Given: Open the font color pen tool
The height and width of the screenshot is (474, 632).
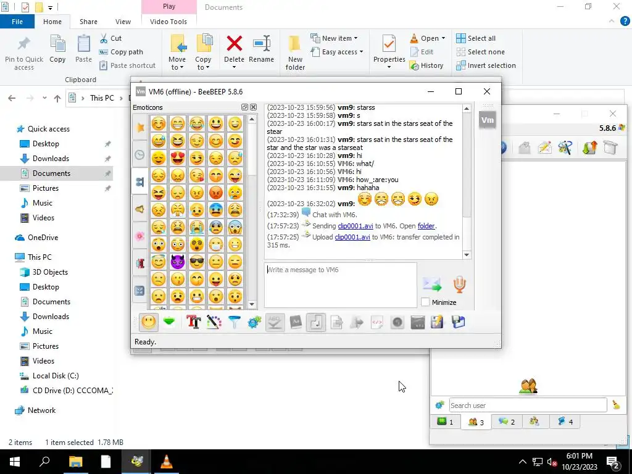Looking at the screenshot, I should [214, 322].
